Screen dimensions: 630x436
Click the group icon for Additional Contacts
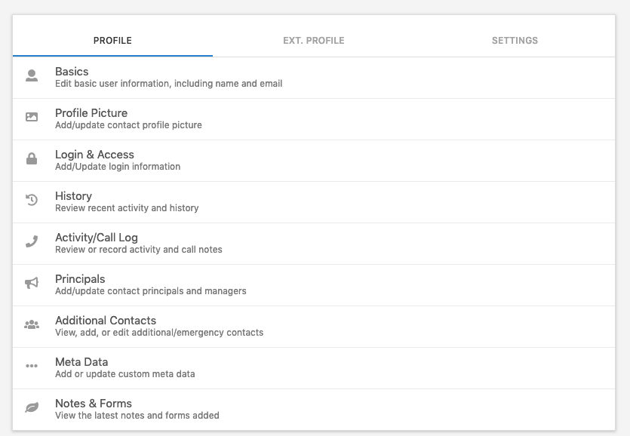[31, 324]
